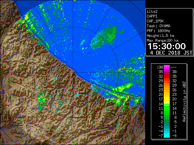Click the Height:1.5 km line
Screen dimensions: 194x145
coord(160,36)
